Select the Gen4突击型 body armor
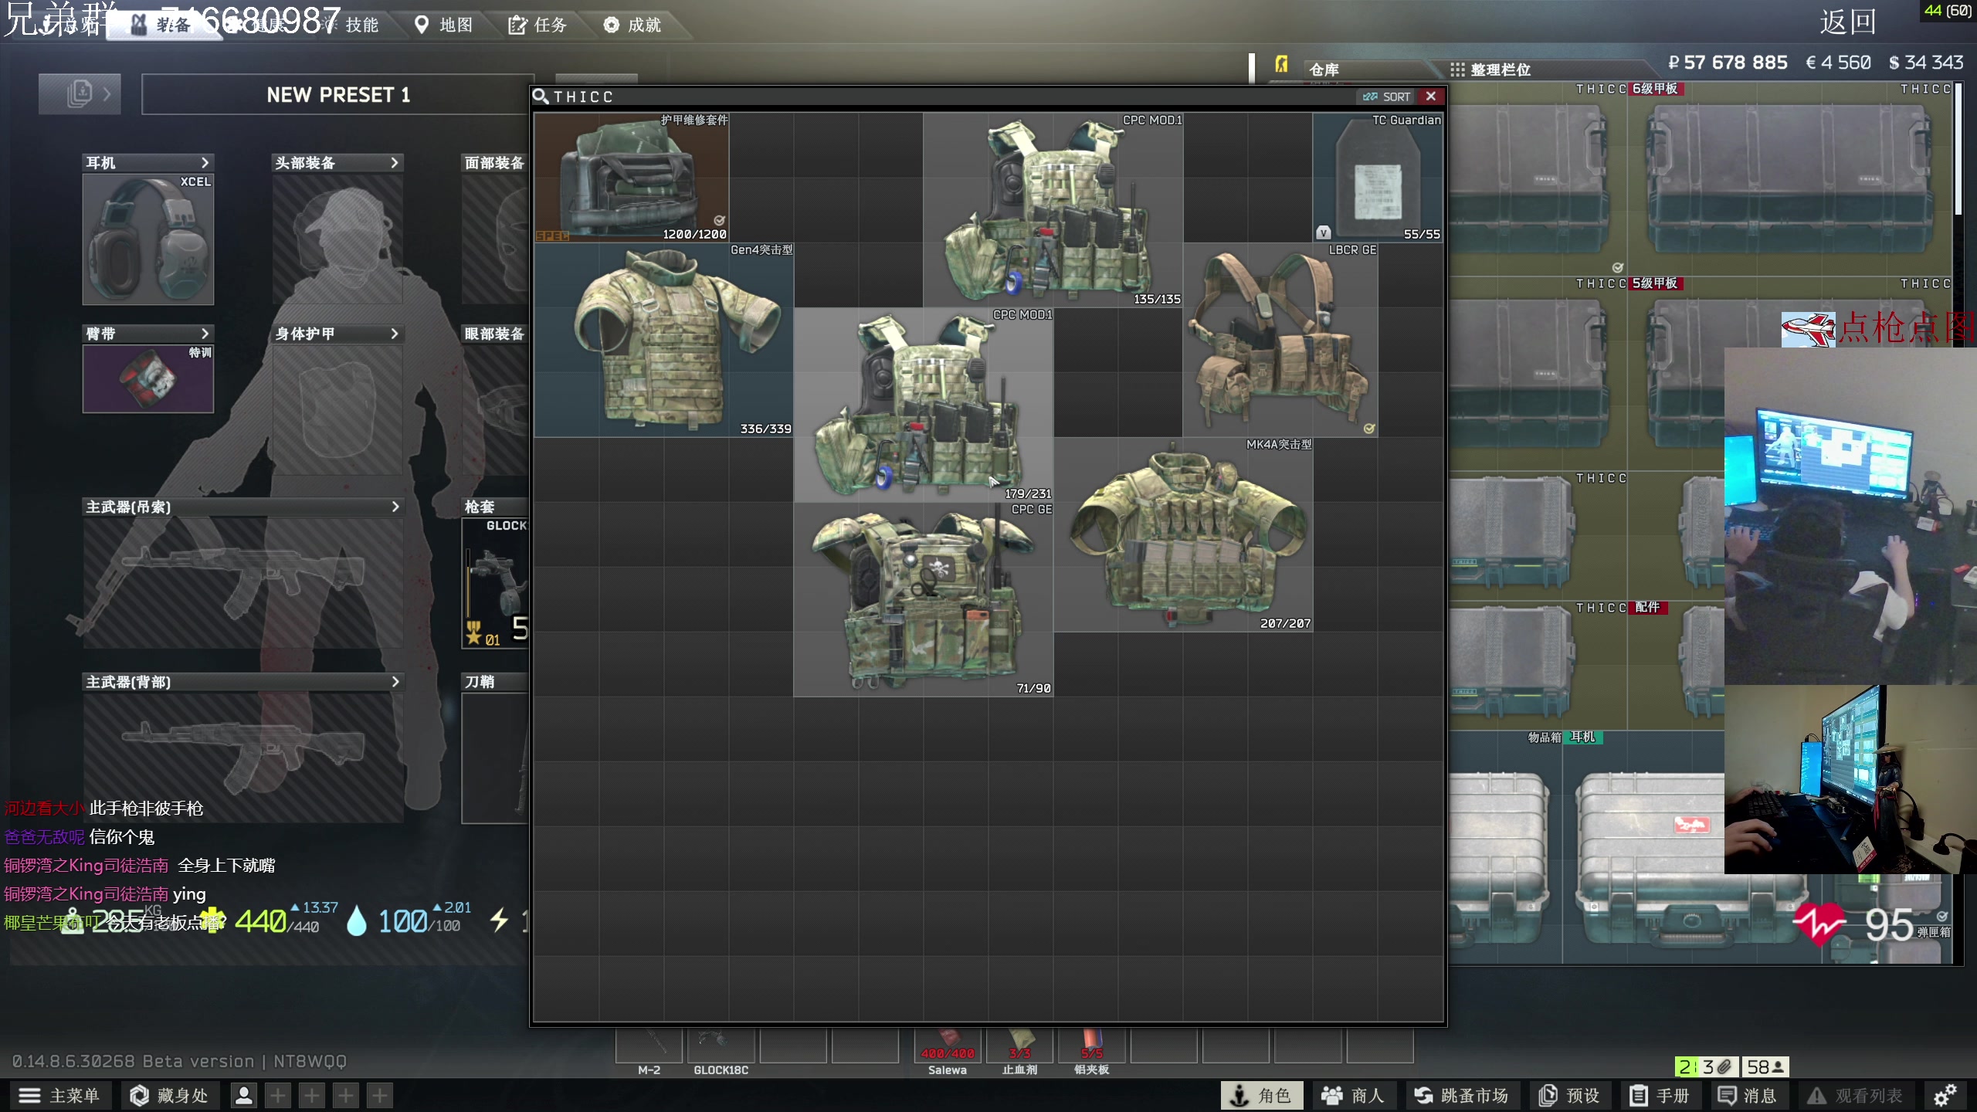Viewport: 1977px width, 1112px height. coord(664,340)
